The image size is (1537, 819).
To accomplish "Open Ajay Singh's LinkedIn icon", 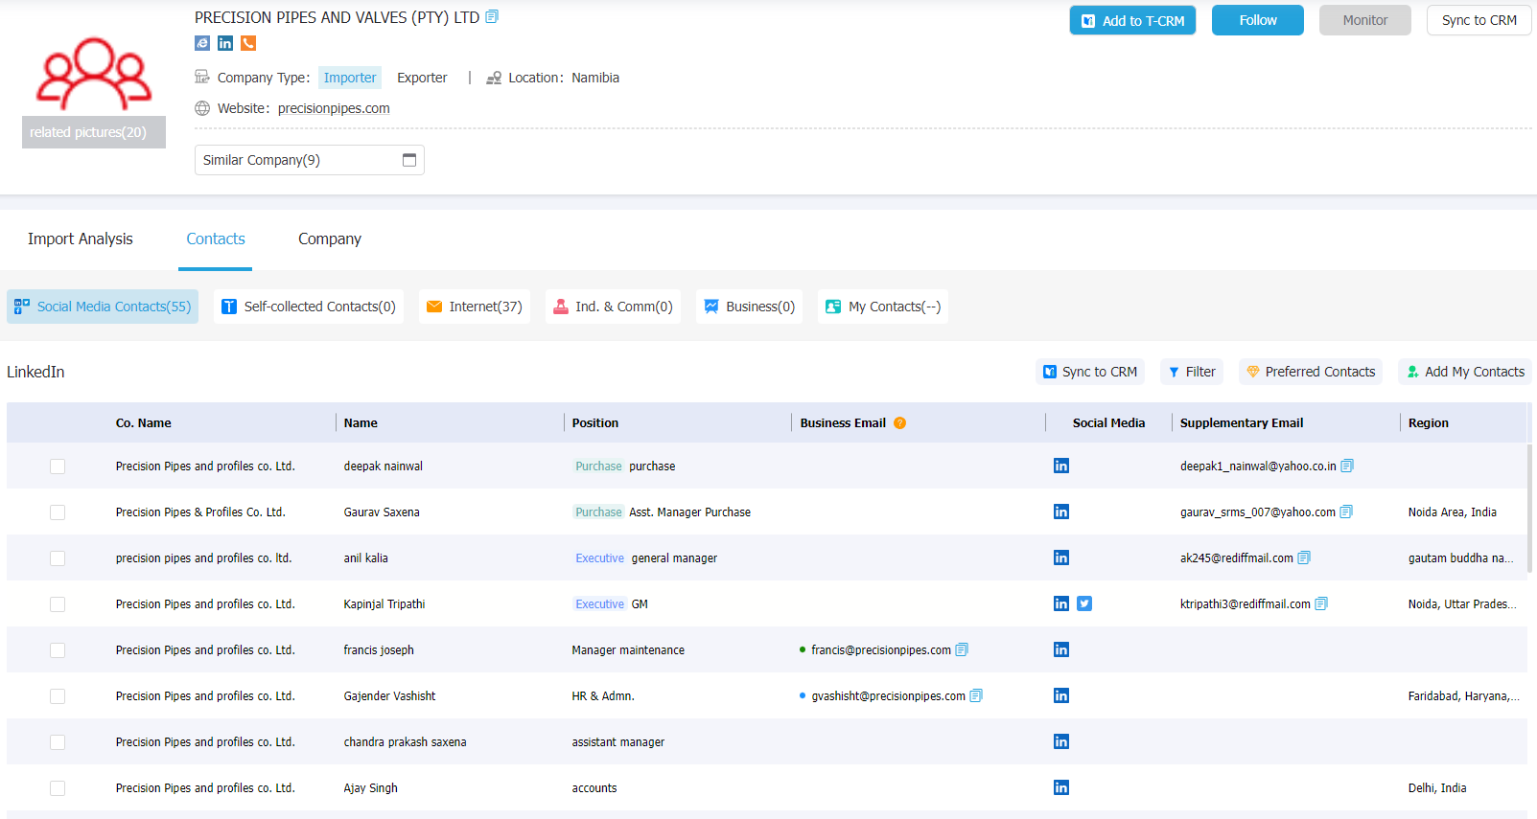I will [1061, 787].
